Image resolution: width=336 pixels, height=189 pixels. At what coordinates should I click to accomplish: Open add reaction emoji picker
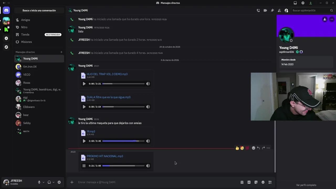click(x=254, y=148)
